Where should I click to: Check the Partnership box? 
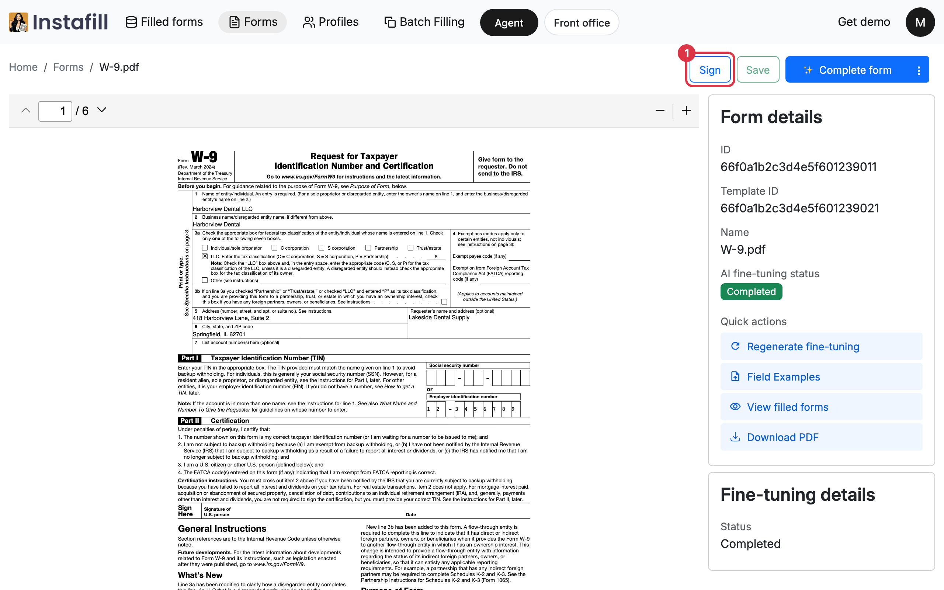click(368, 248)
